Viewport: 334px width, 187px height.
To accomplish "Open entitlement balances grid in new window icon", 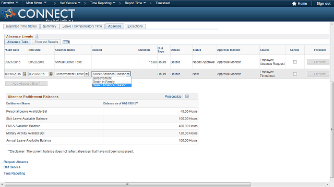I will (187, 97).
